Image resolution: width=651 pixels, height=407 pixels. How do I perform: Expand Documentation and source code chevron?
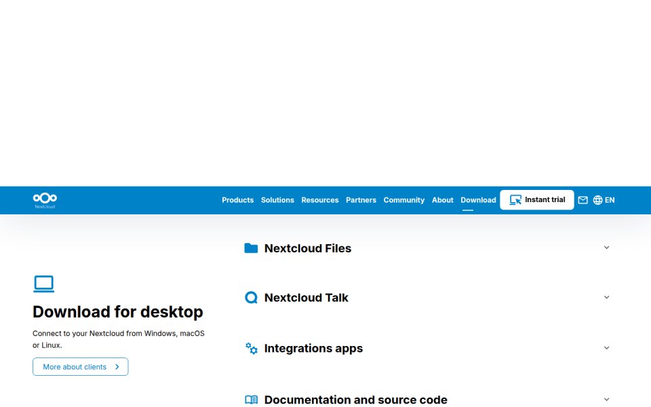pyautogui.click(x=606, y=399)
